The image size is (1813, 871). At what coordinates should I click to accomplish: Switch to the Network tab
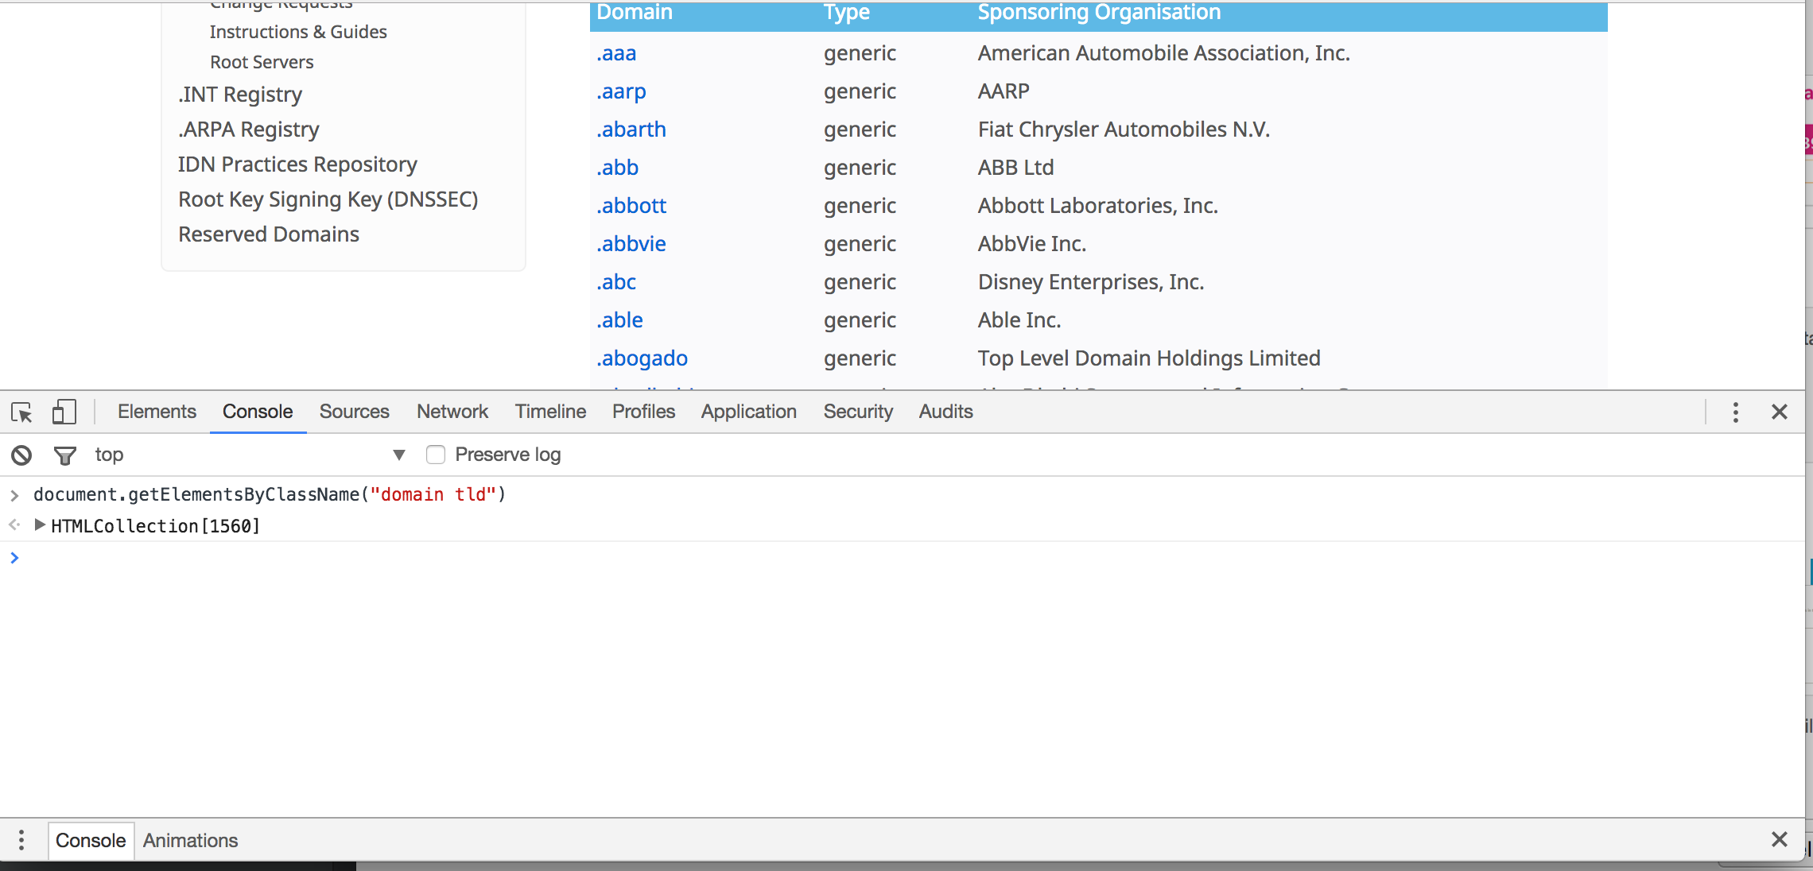452,412
